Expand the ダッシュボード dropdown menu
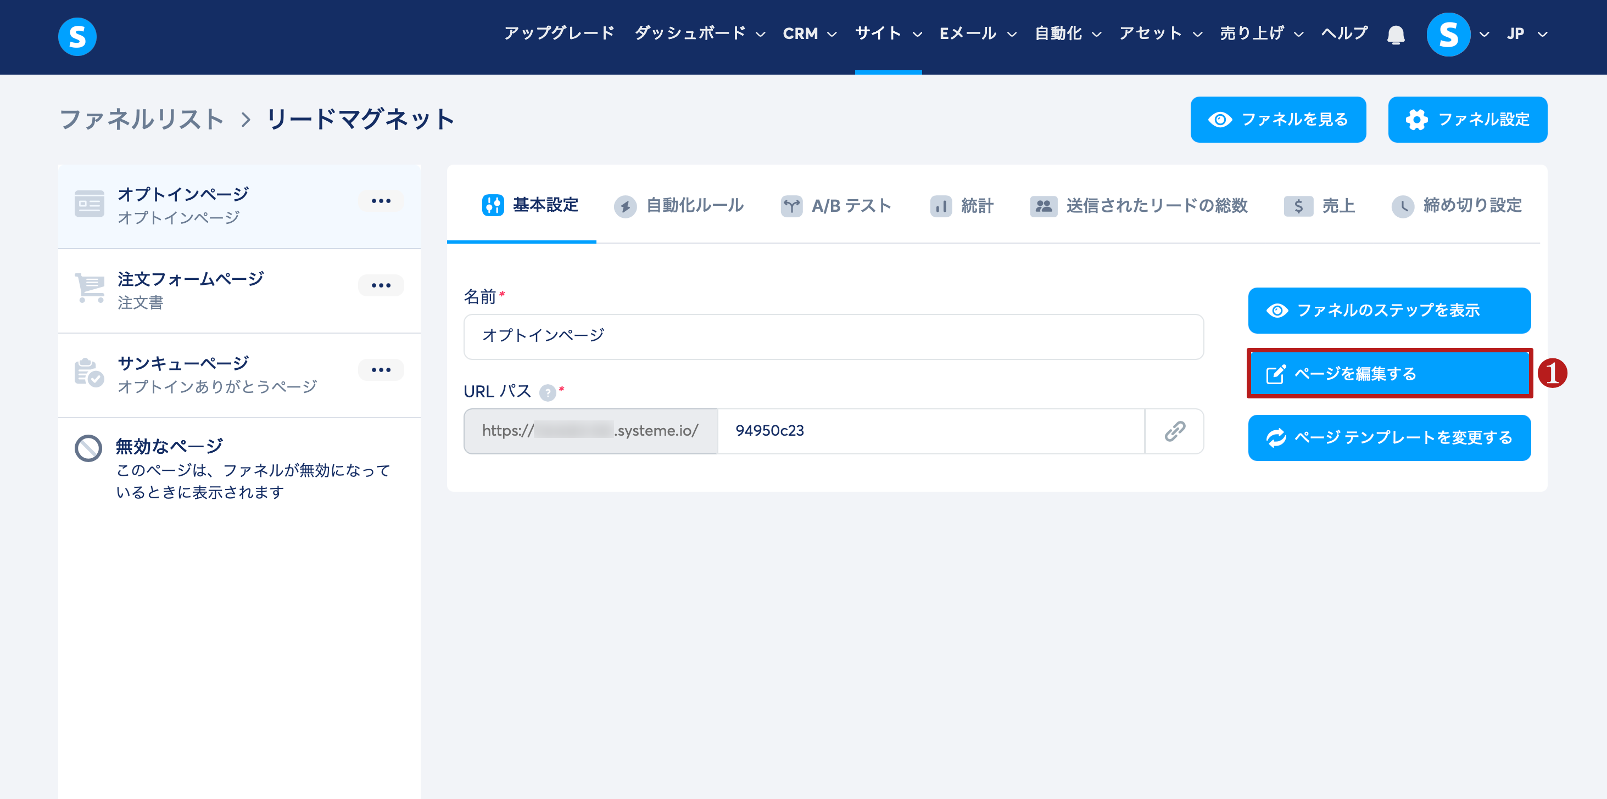1607x799 pixels. coord(699,33)
